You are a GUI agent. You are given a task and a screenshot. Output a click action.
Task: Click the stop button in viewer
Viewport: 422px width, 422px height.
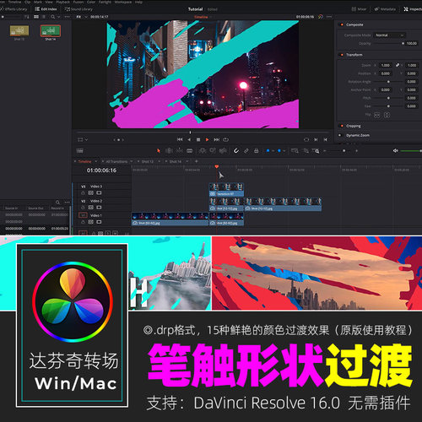(x=198, y=139)
